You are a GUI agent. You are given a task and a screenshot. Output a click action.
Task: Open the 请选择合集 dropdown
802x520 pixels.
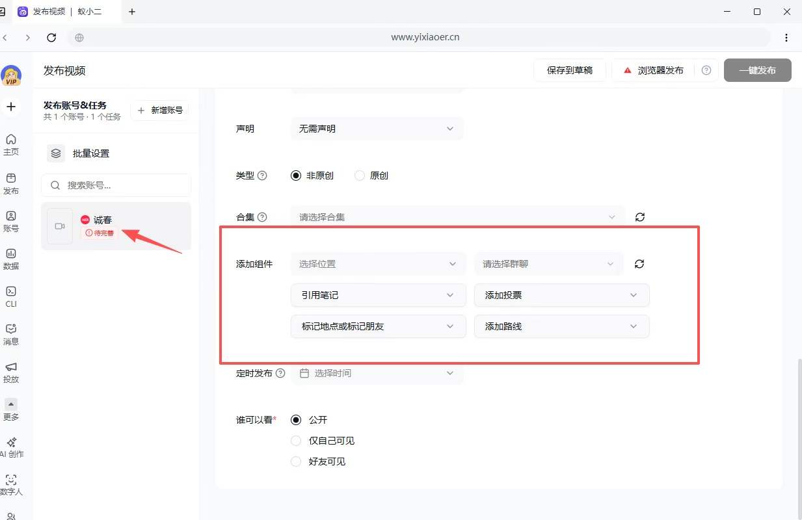[458, 217]
